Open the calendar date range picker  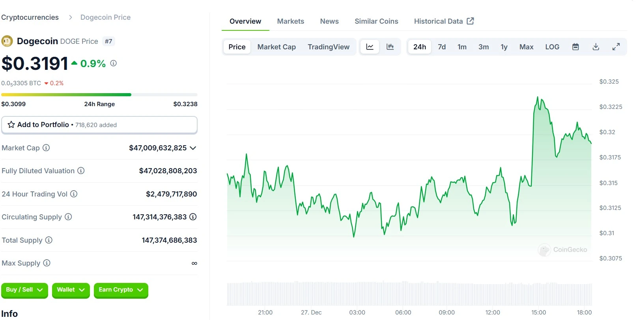[x=575, y=47]
